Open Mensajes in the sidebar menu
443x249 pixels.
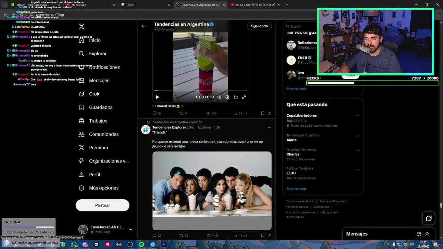94,81
